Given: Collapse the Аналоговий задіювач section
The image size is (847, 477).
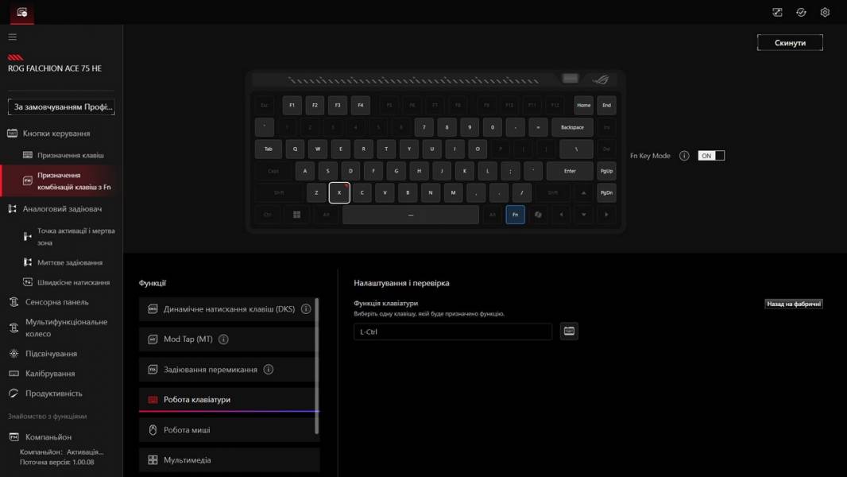Looking at the screenshot, I should (62, 209).
